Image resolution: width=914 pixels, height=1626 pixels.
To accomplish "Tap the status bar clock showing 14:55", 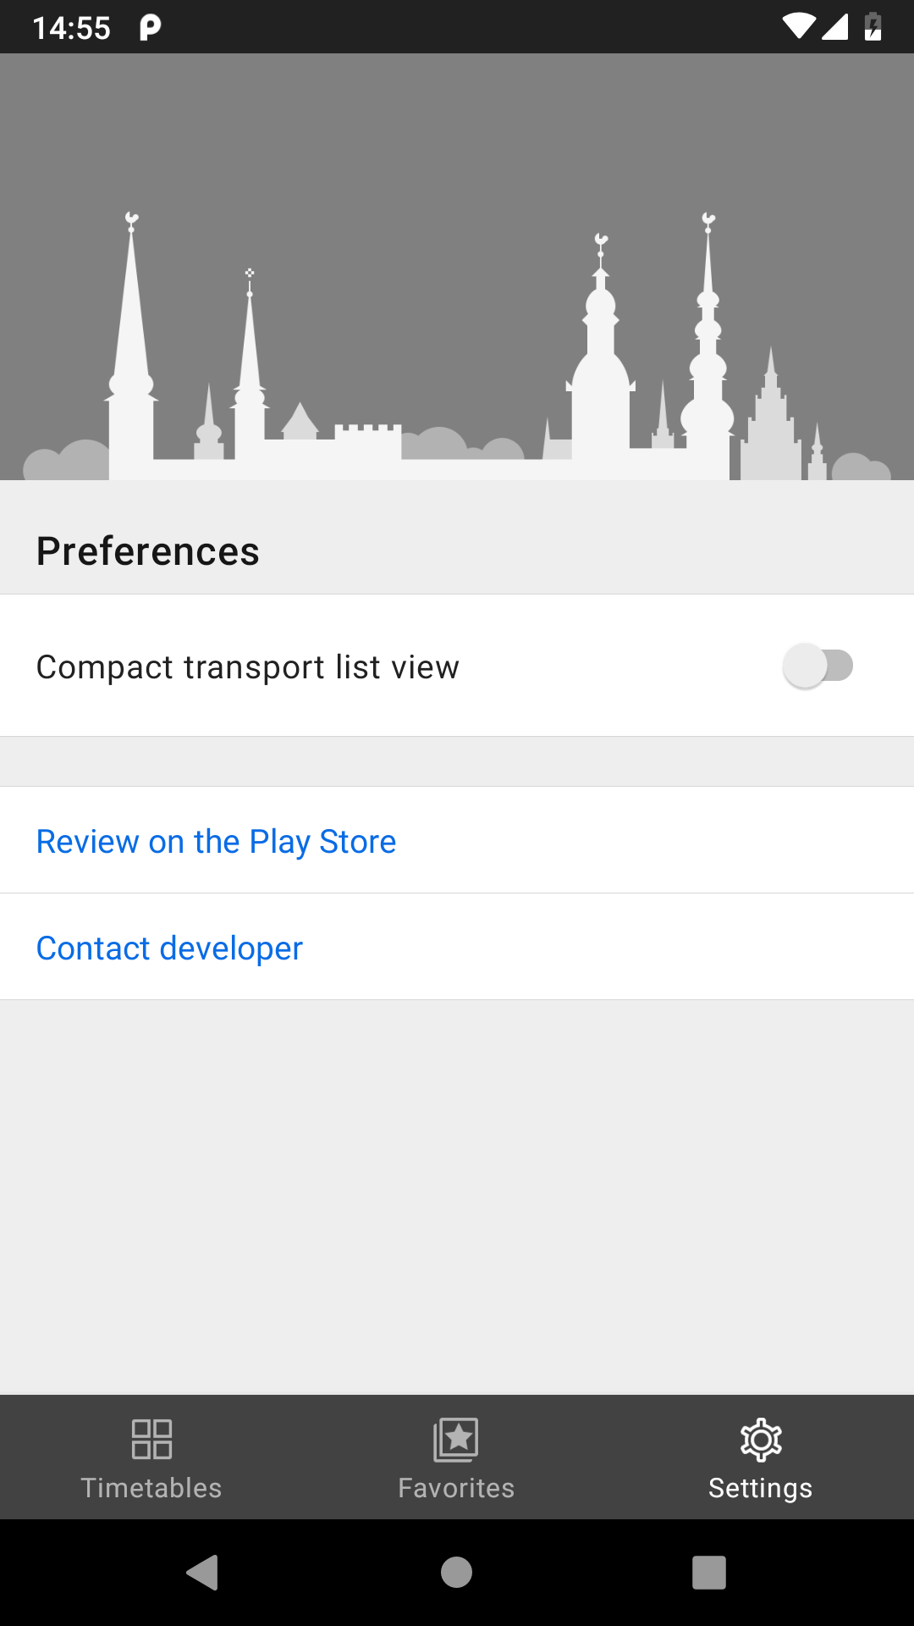I will point(72,28).
